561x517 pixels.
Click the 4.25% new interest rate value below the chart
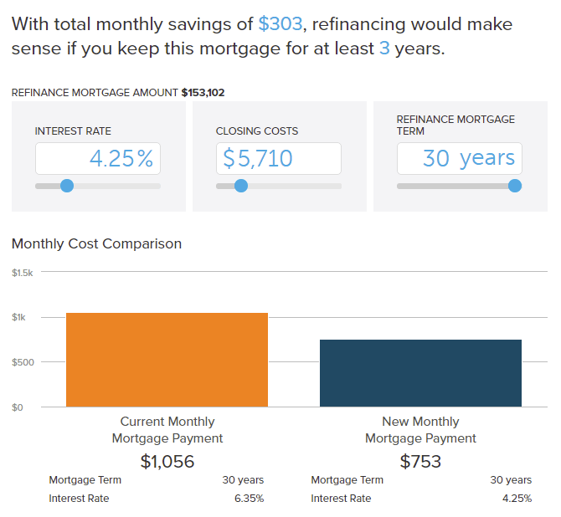516,499
